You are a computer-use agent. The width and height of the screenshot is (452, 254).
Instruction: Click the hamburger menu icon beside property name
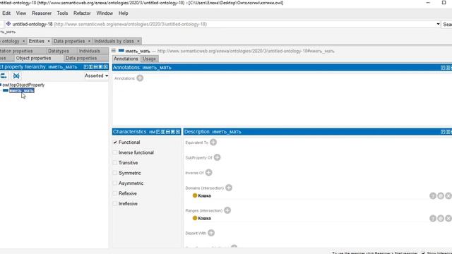(x=114, y=51)
